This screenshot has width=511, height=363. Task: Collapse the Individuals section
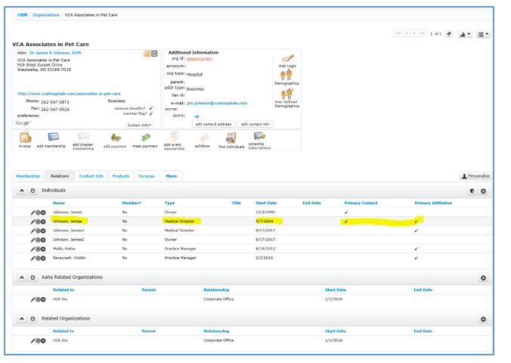(x=22, y=191)
